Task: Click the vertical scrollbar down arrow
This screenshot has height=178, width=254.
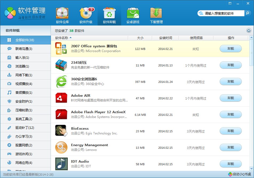Action: pos(251,168)
